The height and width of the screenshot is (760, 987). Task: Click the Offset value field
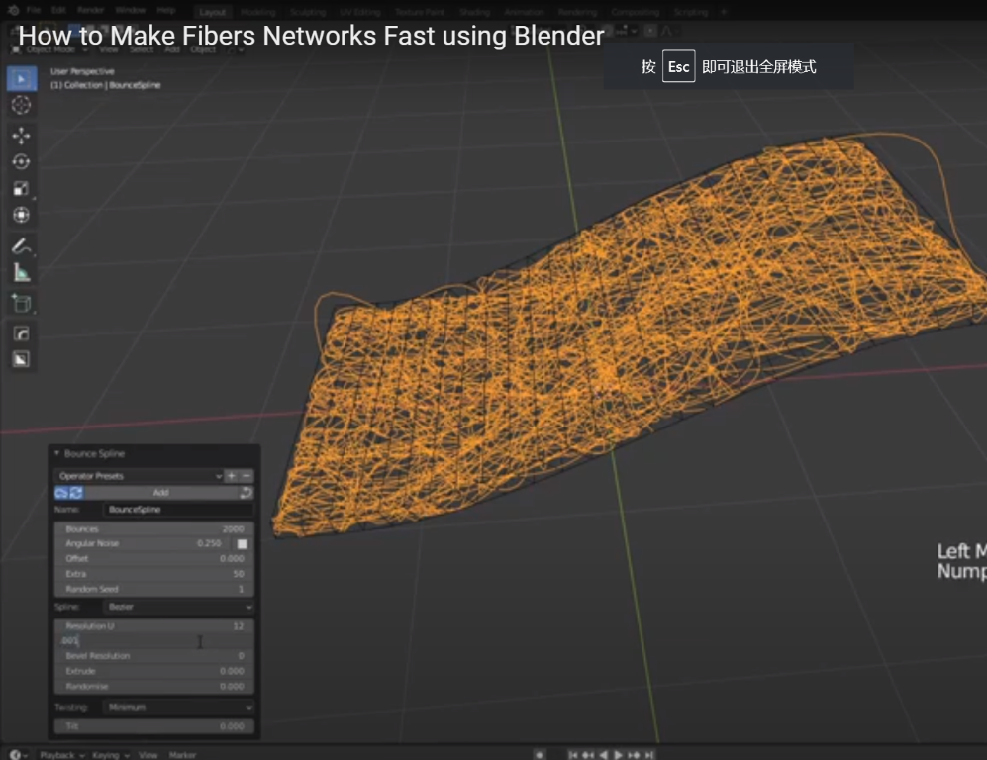pos(154,559)
